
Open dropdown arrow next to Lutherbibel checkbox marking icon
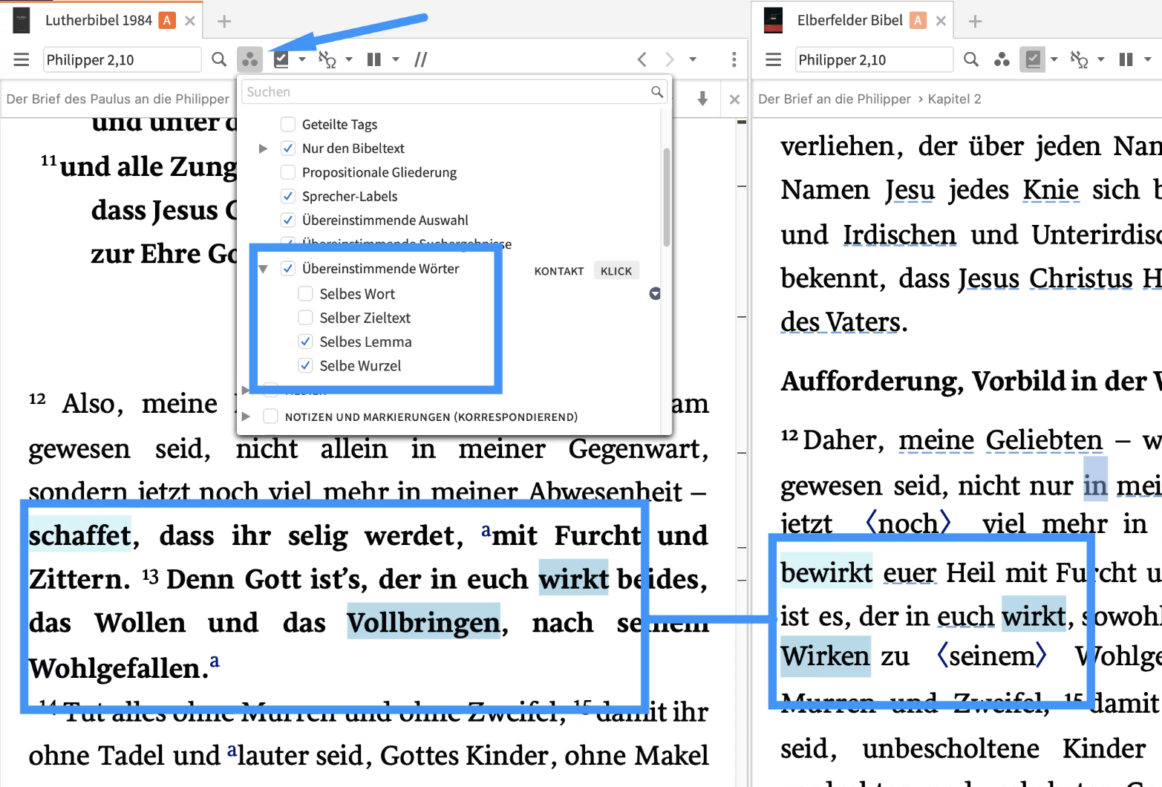click(x=302, y=59)
